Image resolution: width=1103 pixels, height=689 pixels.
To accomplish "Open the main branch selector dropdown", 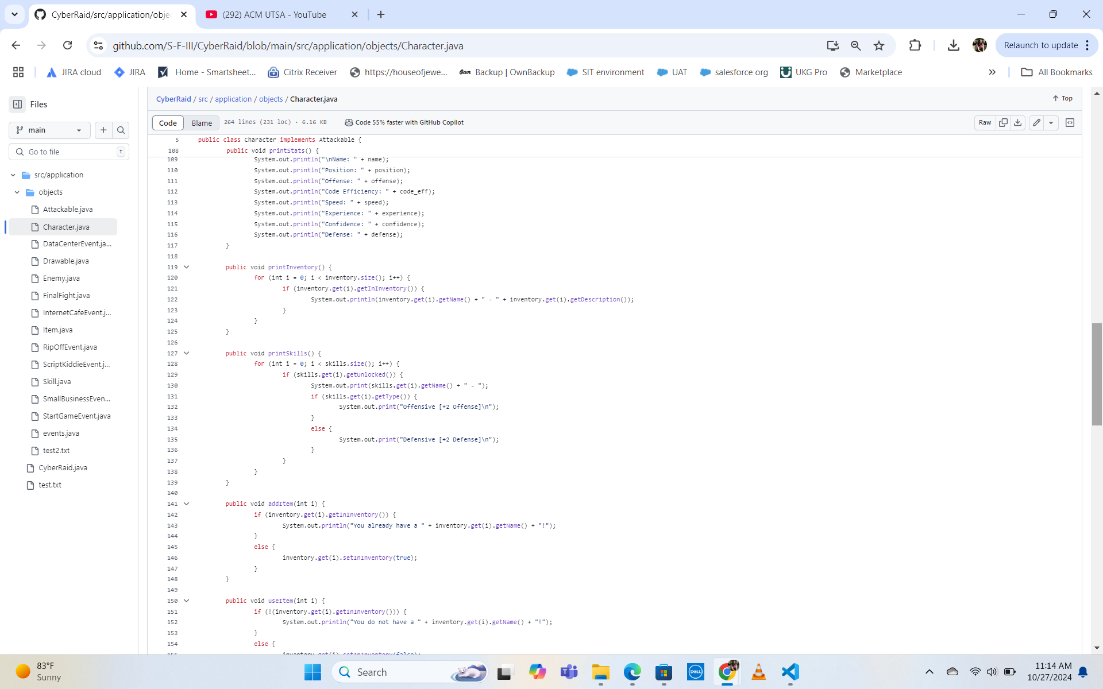I will point(49,130).
